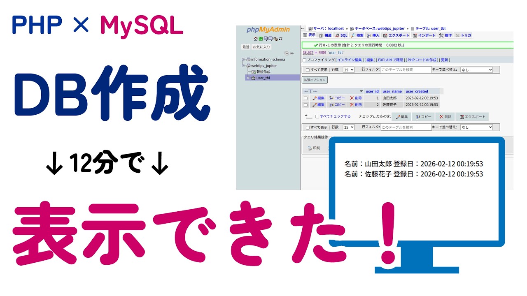Click the phpMyAdmin logo
The width and height of the screenshot is (527, 296).
coord(268,30)
